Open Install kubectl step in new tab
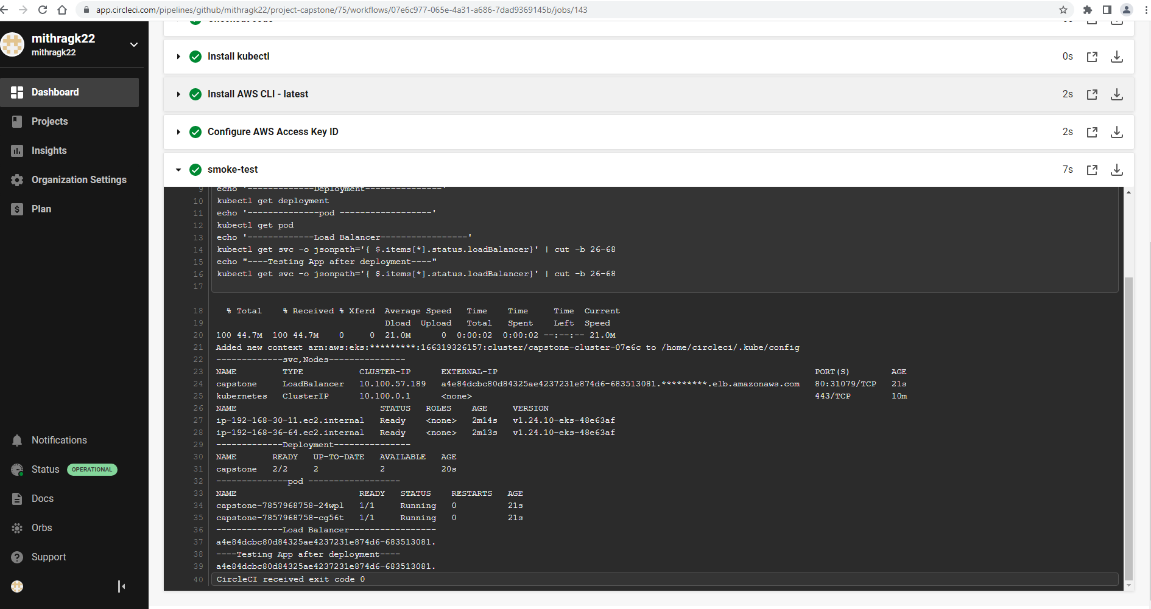1151x609 pixels. tap(1092, 57)
